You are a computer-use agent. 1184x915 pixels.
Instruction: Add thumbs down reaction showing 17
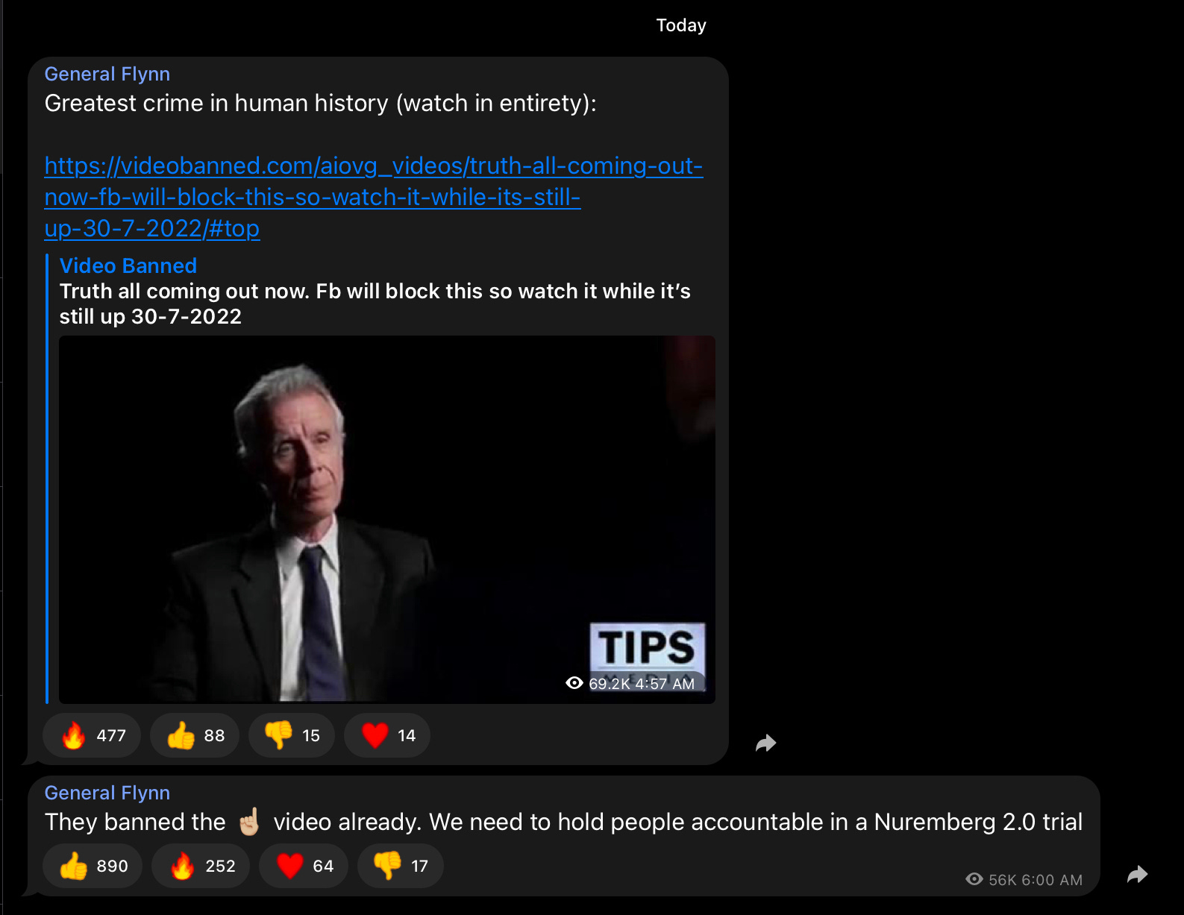coord(401,866)
